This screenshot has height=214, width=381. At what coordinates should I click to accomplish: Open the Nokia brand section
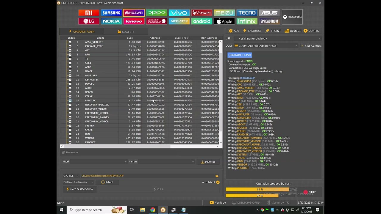click(x=111, y=21)
